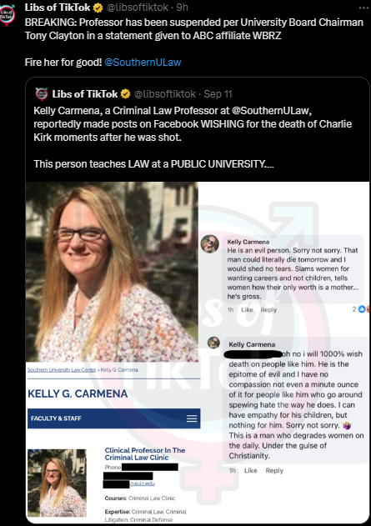Screen dimensions: 371x526
Task: Open Southern University Law Center breadcrumb link
Action: [x=62, y=369]
